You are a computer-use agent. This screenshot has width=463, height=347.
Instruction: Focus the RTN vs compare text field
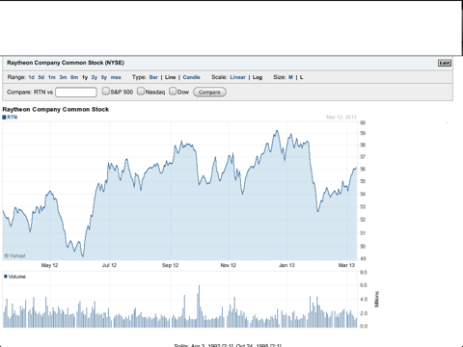pyautogui.click(x=76, y=93)
